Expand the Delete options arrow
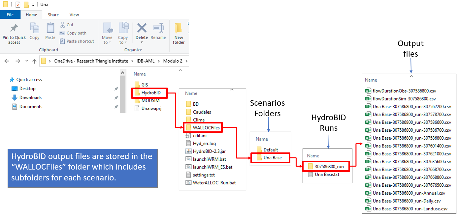This screenshot has width=458, height=215. (x=142, y=42)
